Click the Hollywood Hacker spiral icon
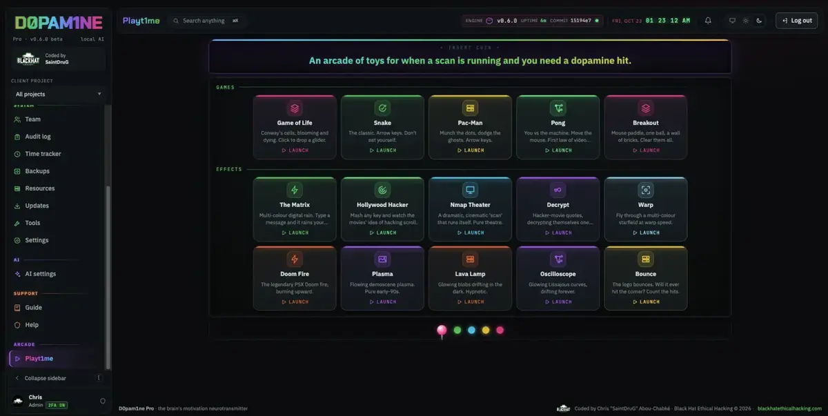 382,190
